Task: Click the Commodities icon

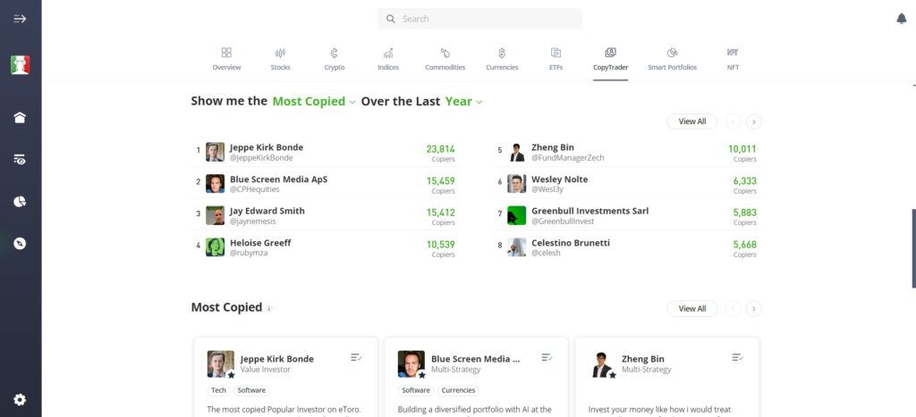Action: (445, 53)
